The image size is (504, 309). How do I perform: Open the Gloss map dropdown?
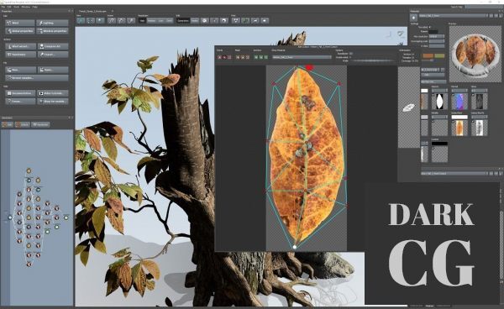coord(480,91)
